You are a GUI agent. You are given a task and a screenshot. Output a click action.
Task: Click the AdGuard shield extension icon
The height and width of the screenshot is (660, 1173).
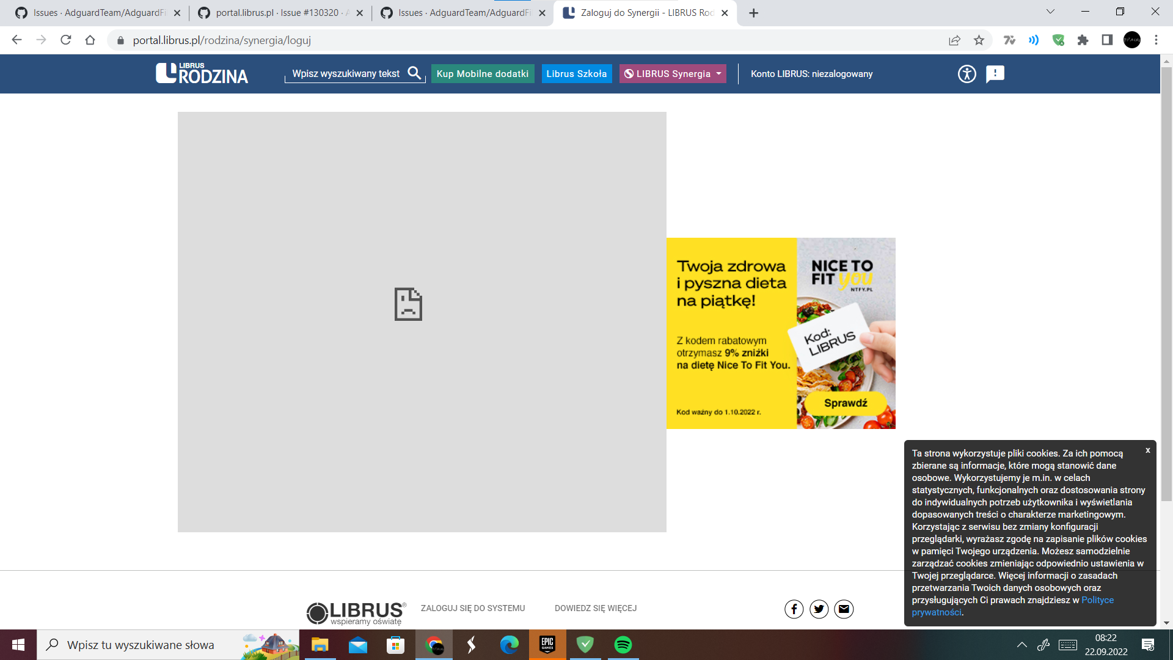pos(1058,40)
